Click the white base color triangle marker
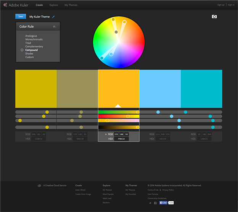 pos(118,106)
